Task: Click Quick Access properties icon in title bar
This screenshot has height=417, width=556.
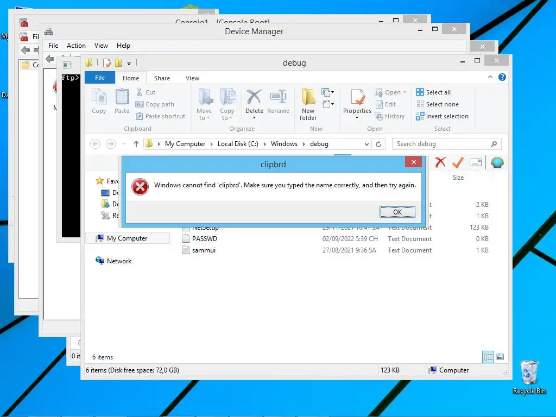Action: click(107, 63)
